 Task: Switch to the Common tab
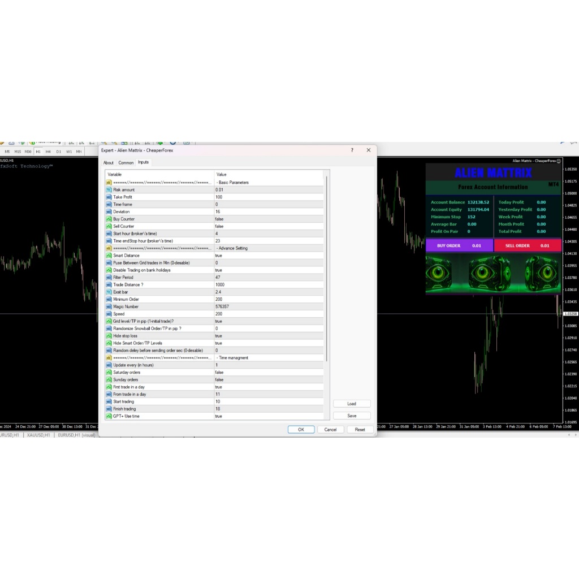[x=126, y=163]
